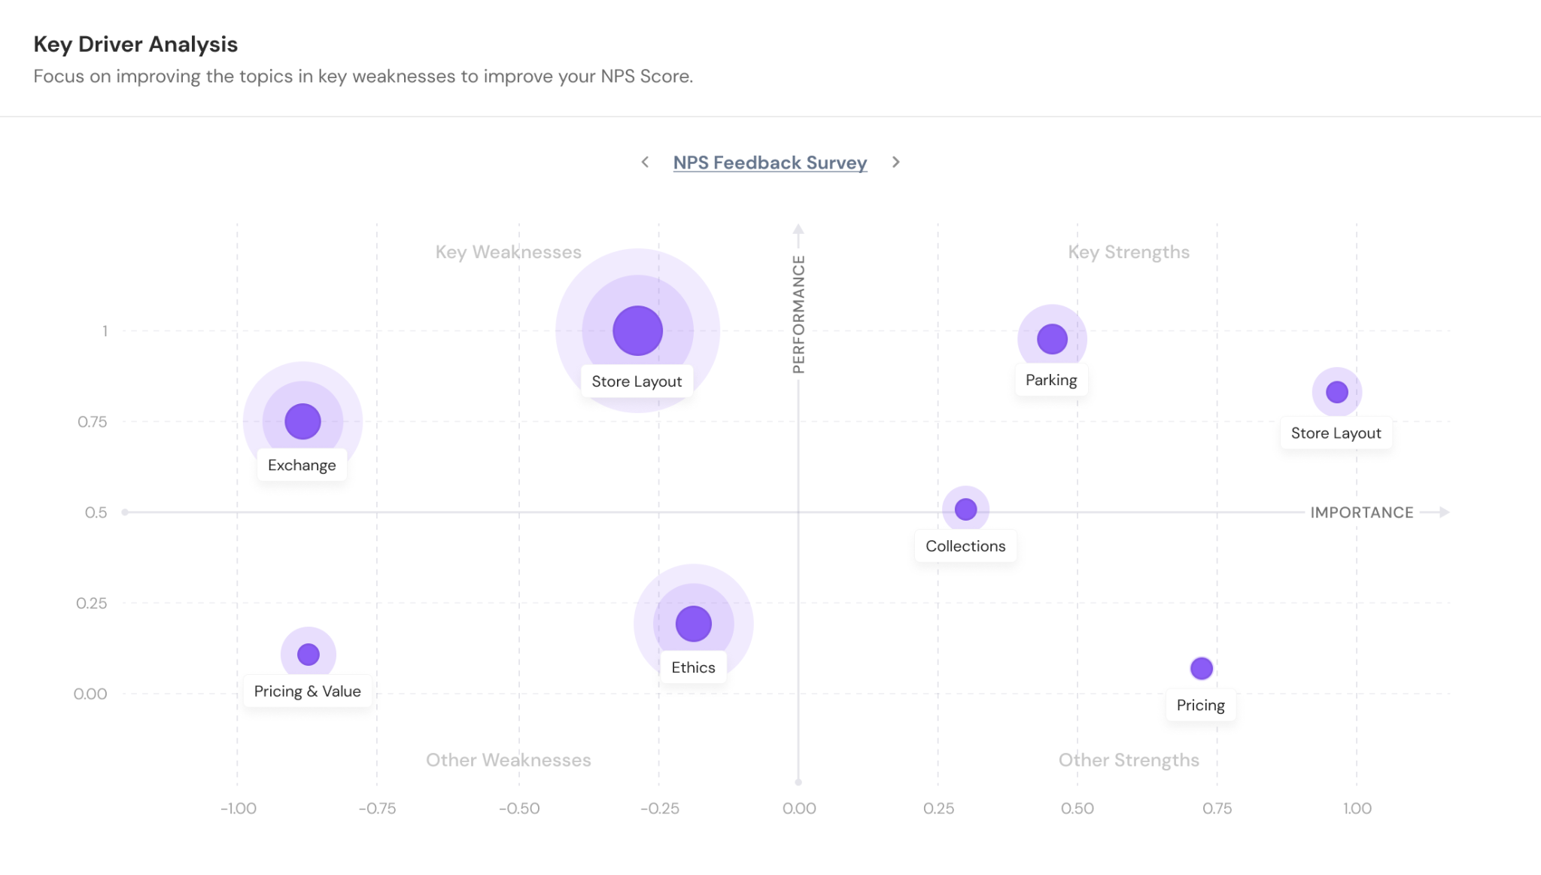Image resolution: width=1541 pixels, height=875 pixels.
Task: Select the Parking data point bubble
Action: tap(1052, 339)
